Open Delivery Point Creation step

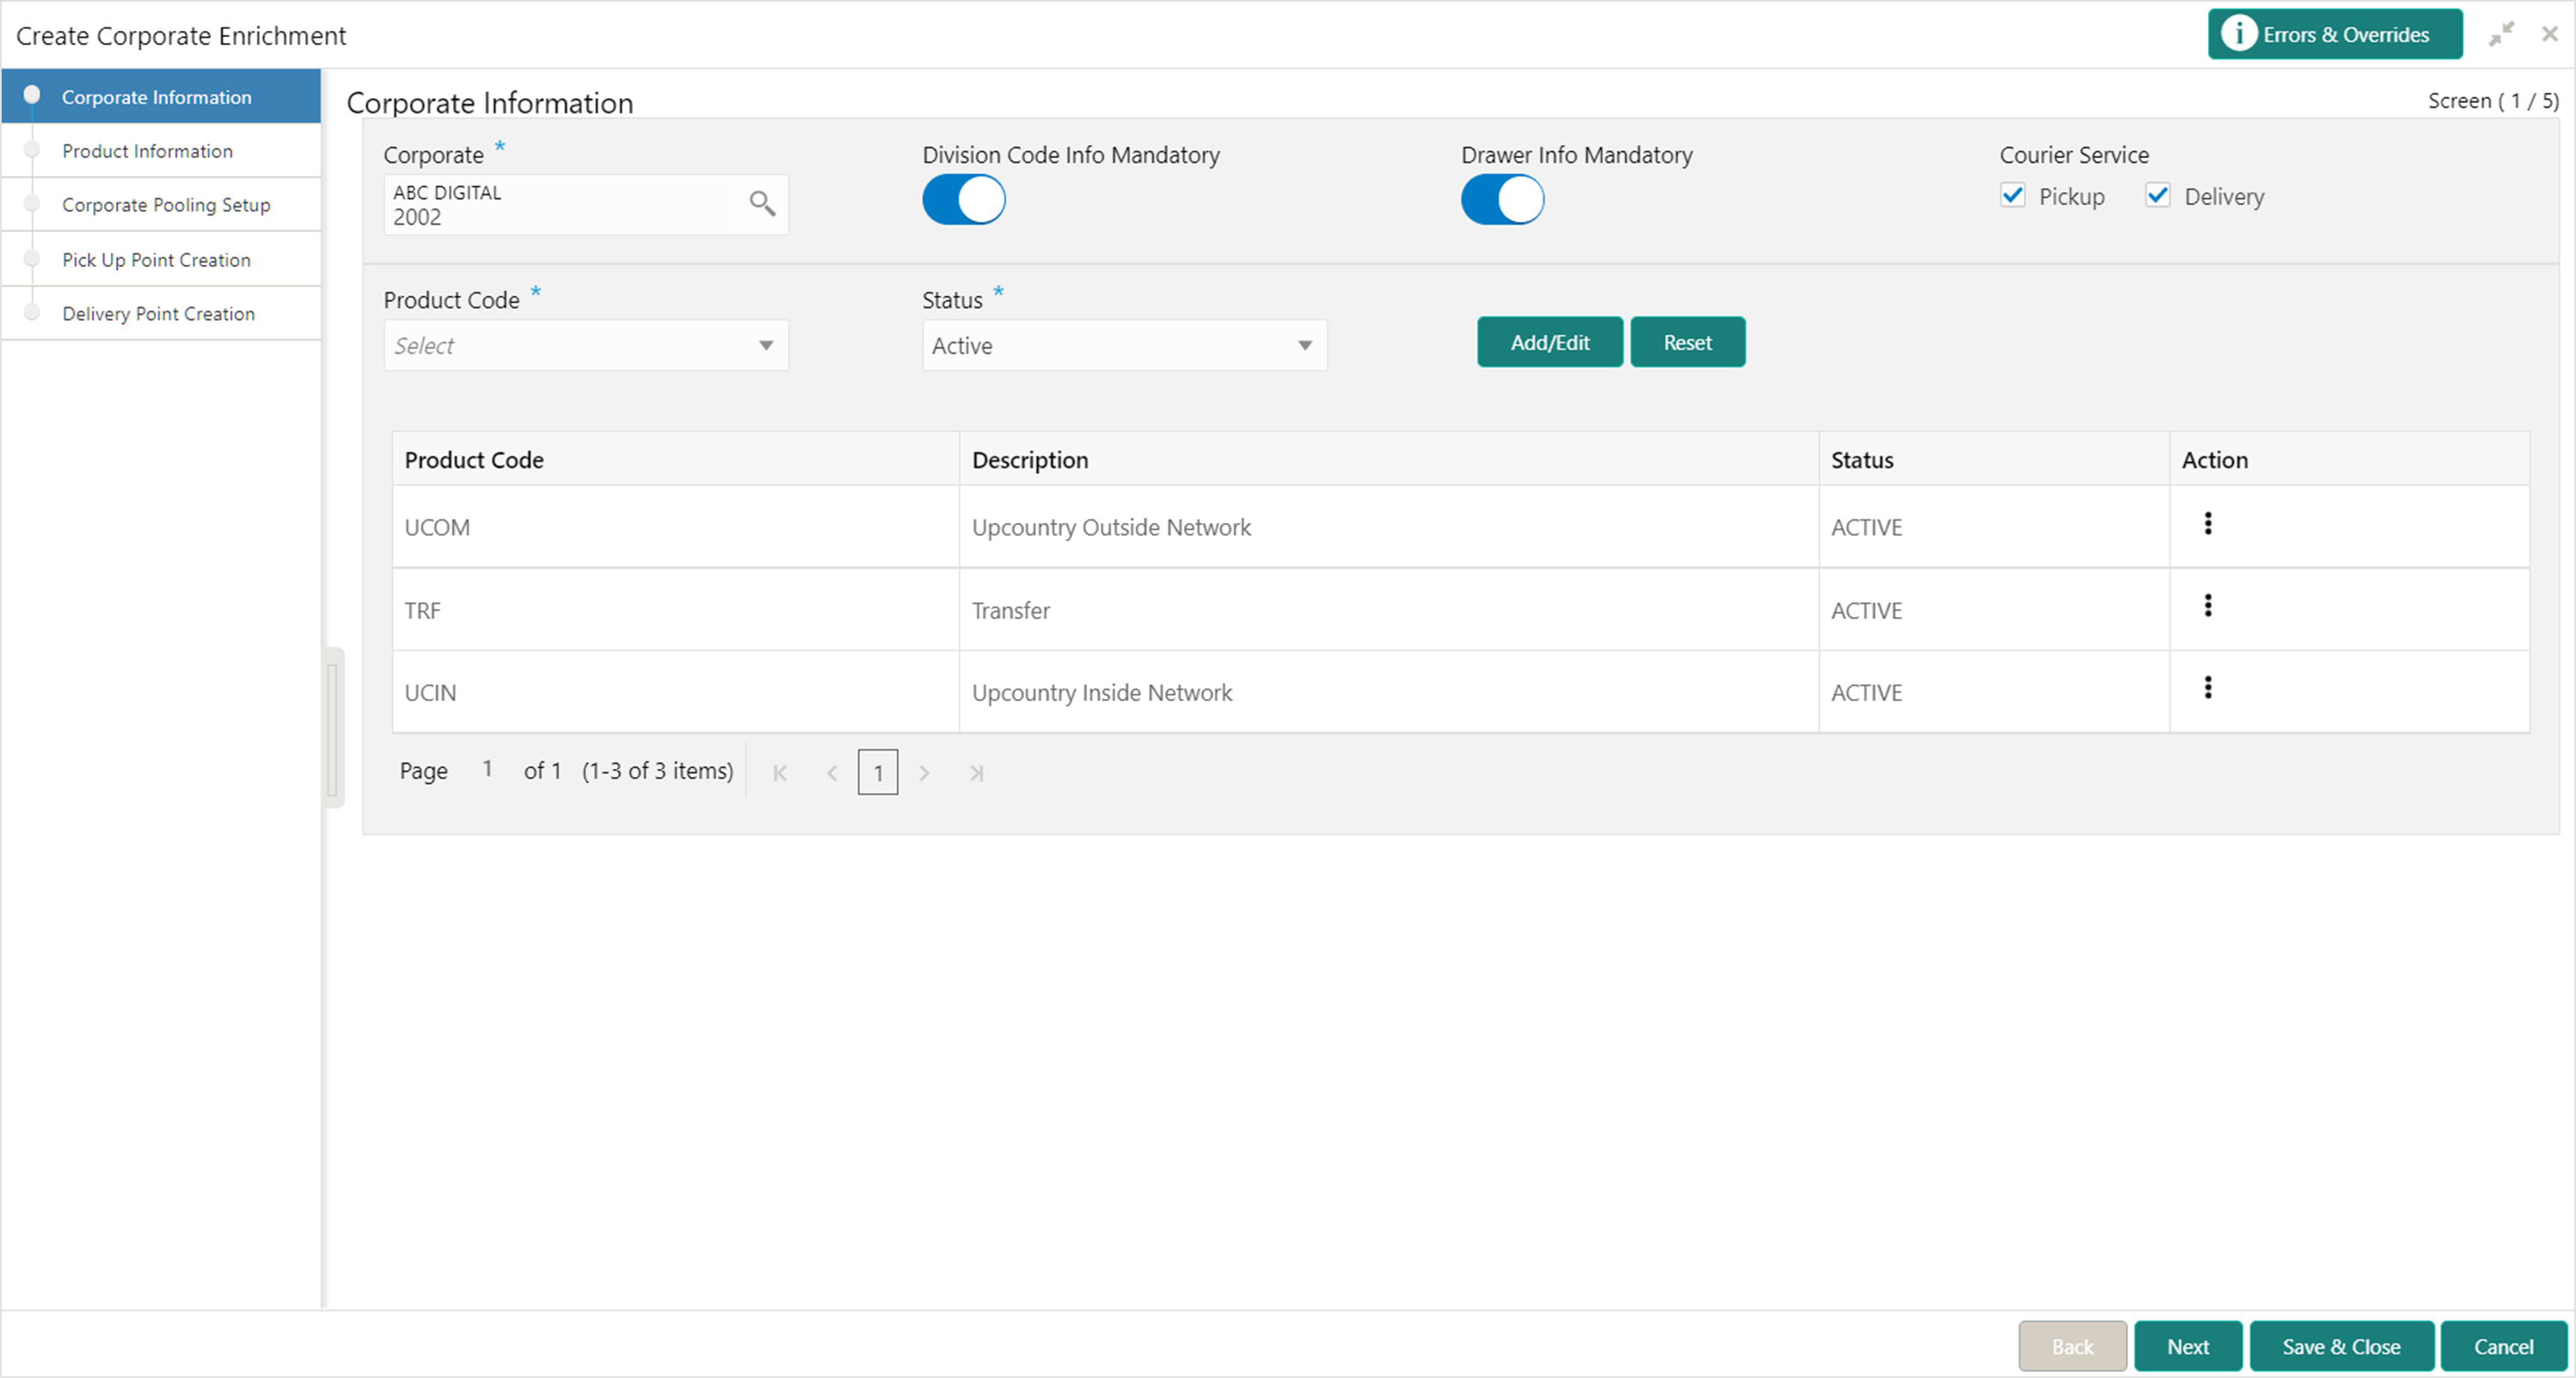click(161, 313)
